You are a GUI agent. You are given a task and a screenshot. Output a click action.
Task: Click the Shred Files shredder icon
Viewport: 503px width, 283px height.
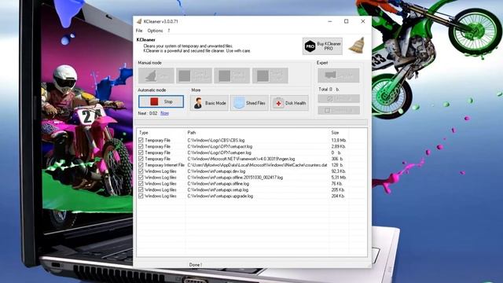[x=239, y=103]
